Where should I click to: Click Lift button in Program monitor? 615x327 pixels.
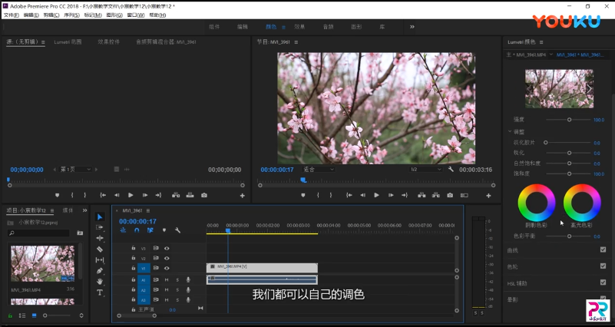pyautogui.click(x=422, y=195)
